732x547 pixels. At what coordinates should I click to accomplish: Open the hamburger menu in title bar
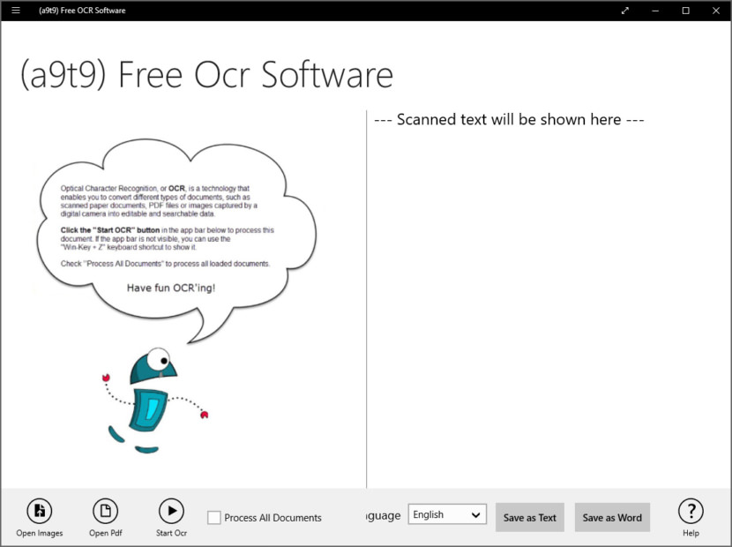click(x=16, y=11)
